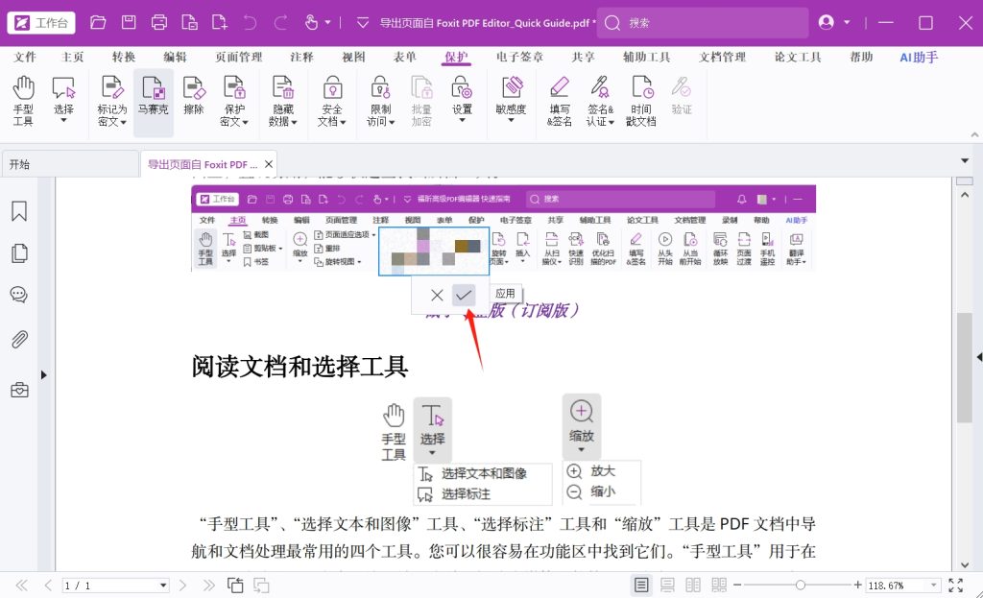Enable single page view mode in status bar
983x598 pixels.
coord(641,585)
